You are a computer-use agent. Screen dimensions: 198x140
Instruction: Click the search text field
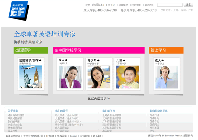pos(170,5)
